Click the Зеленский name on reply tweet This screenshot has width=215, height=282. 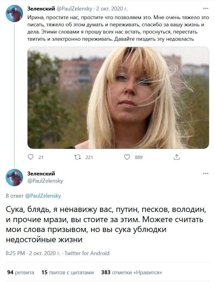(x=41, y=174)
